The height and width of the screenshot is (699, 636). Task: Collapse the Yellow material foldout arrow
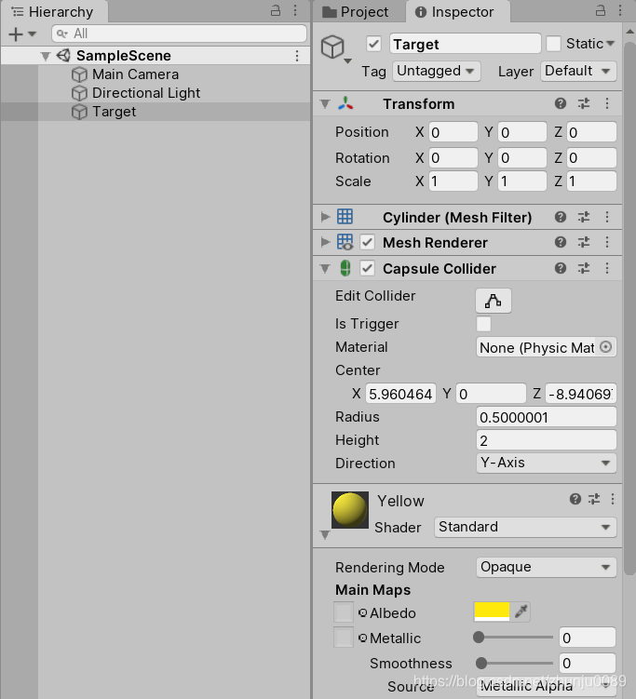325,535
